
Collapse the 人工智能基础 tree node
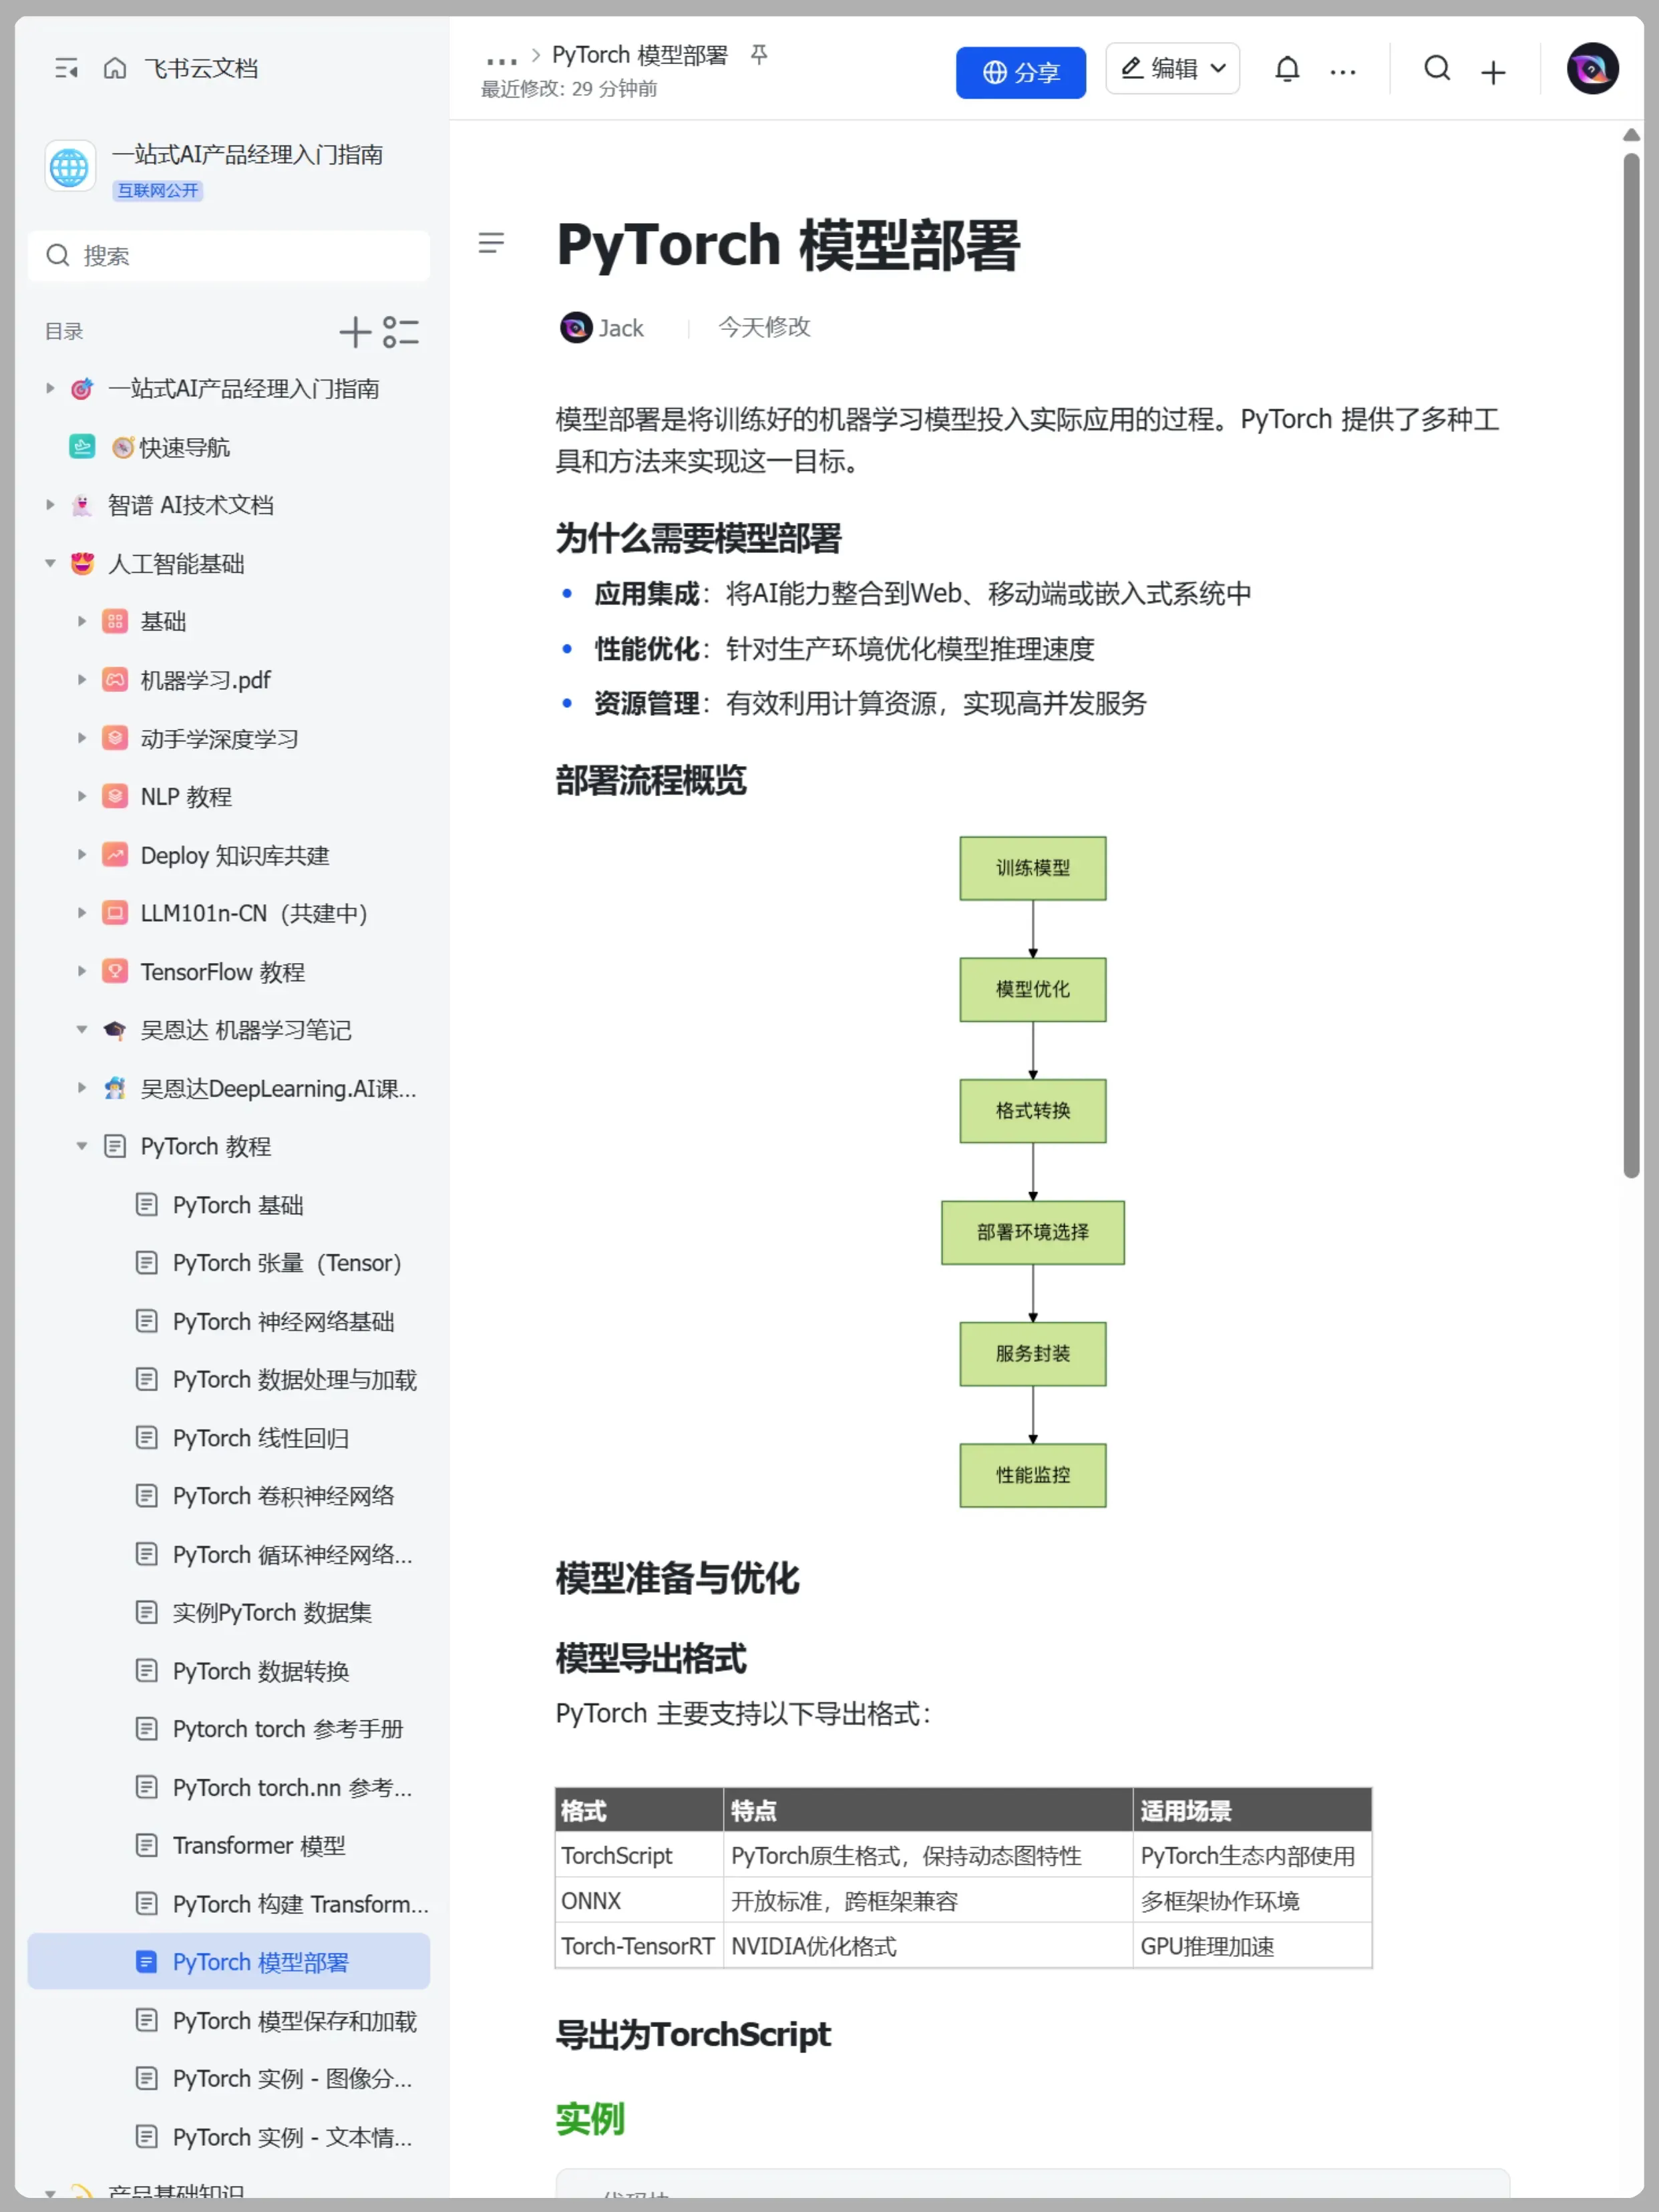point(50,564)
